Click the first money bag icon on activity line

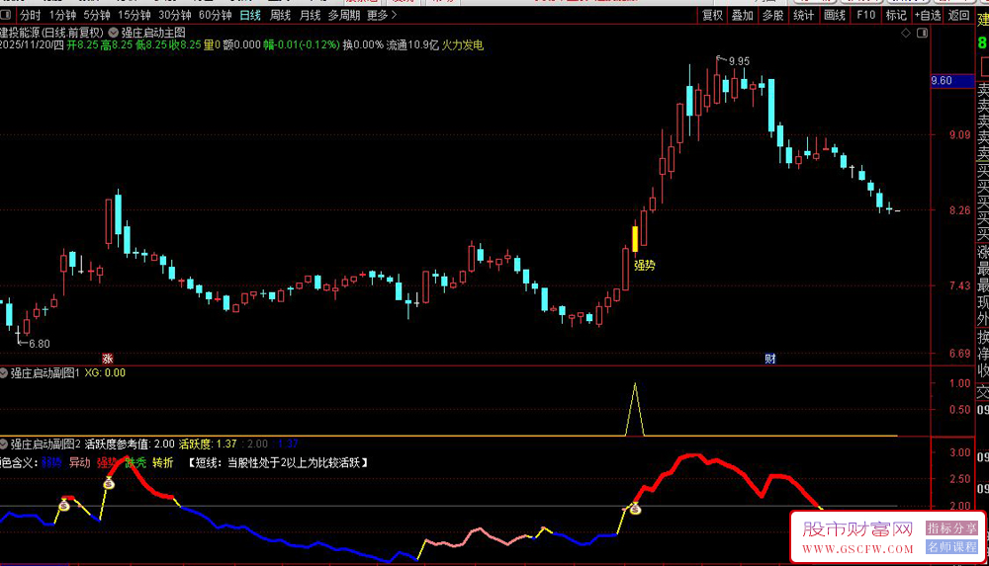click(63, 504)
